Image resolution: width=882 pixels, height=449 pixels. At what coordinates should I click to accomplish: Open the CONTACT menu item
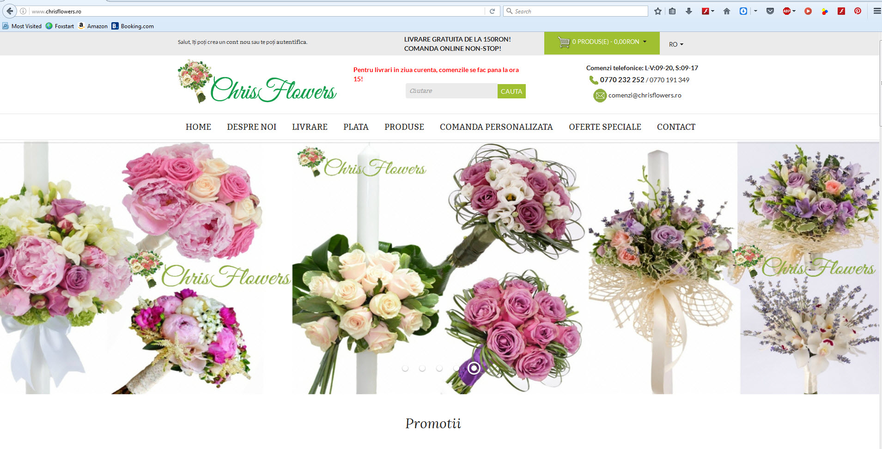676,127
